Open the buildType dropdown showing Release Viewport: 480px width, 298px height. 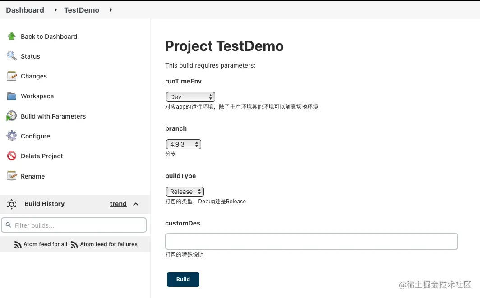point(185,192)
